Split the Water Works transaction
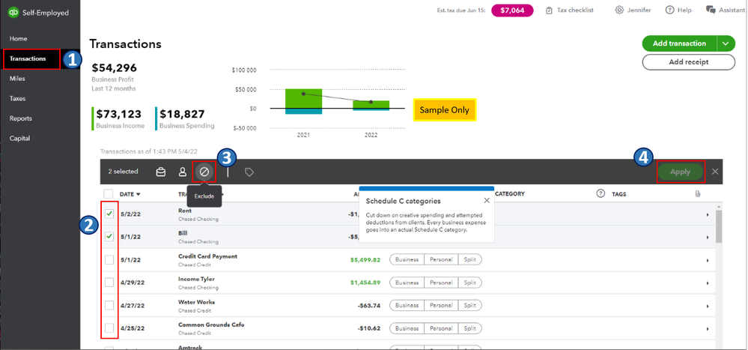Image resolution: width=748 pixels, height=350 pixels. point(470,305)
